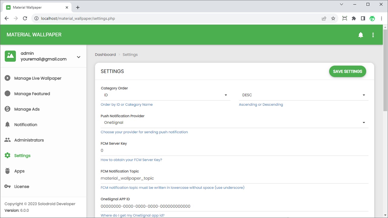
Task: Open the Notification menu item
Action: 25,125
